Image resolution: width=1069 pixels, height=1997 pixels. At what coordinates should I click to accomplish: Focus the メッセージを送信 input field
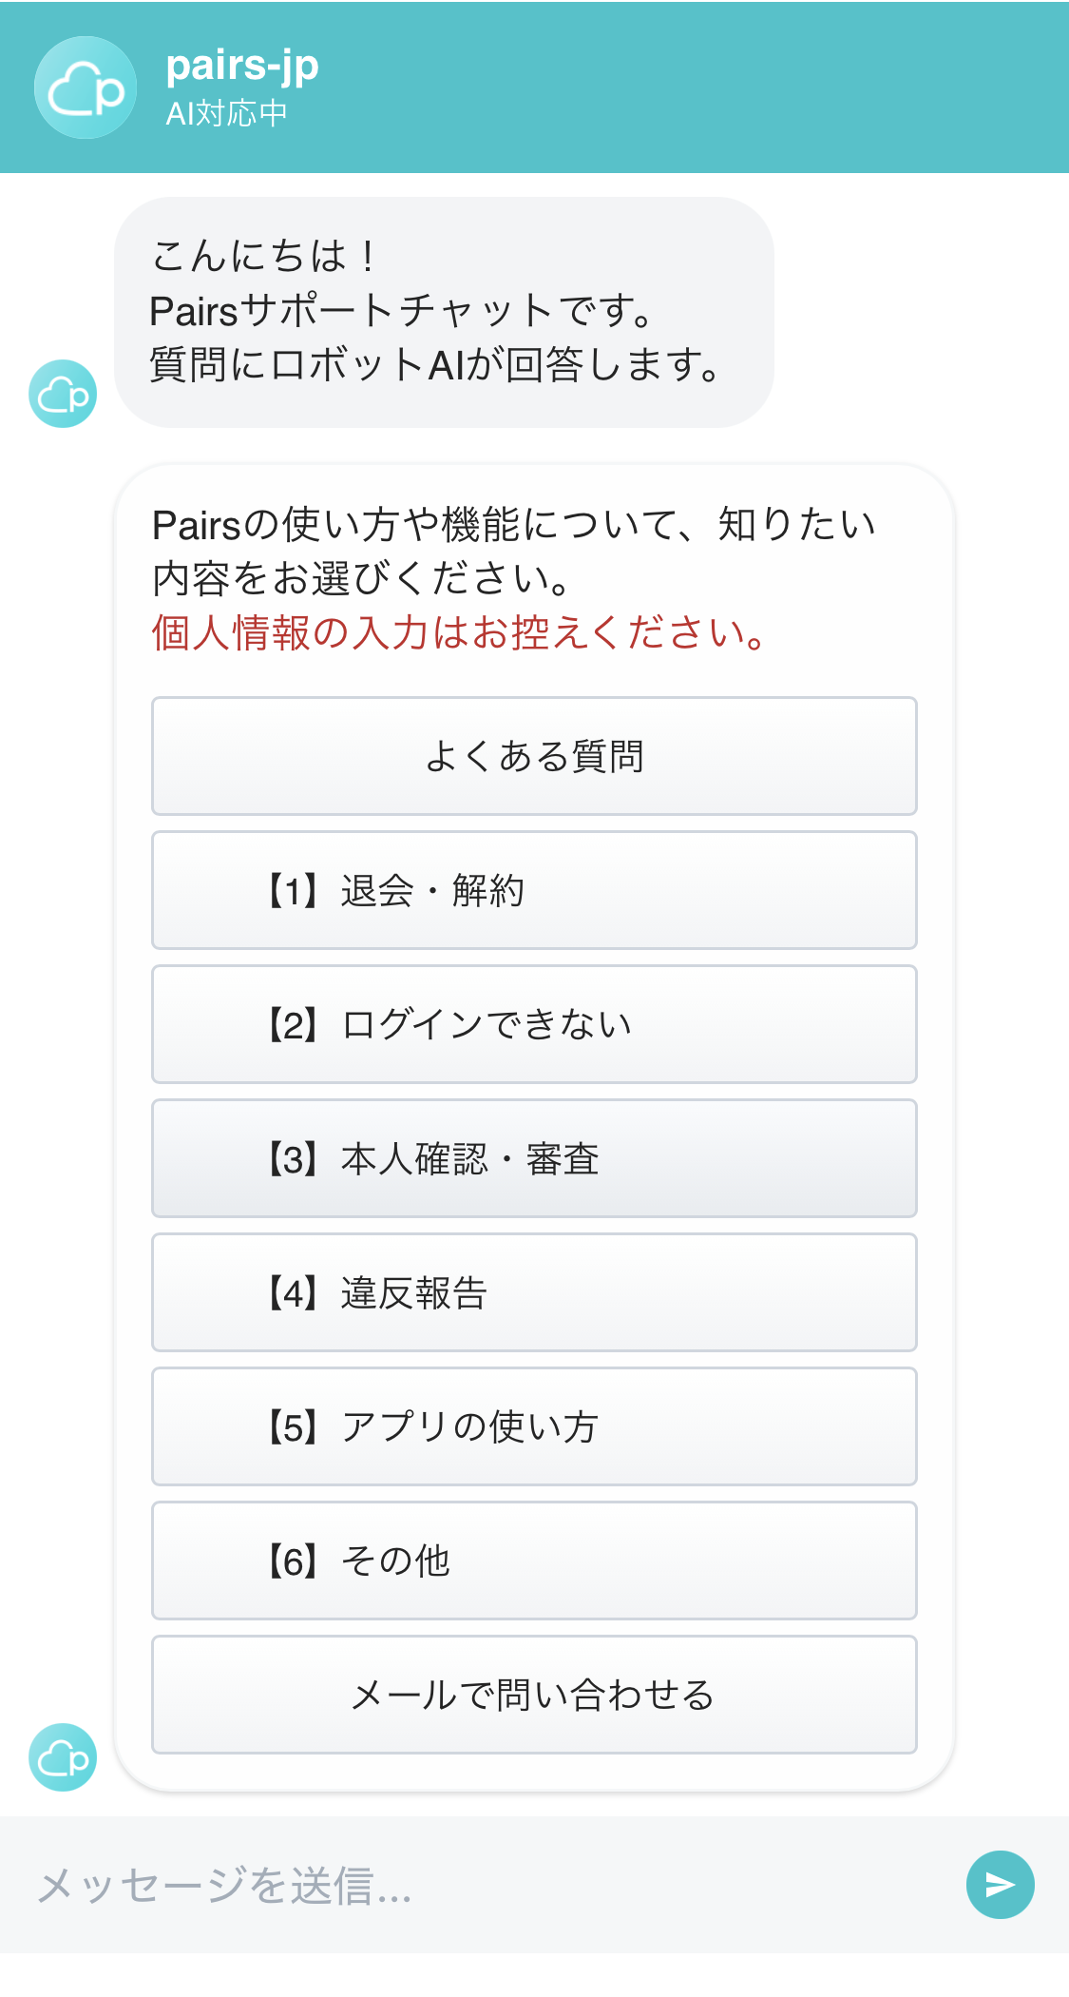[475, 1885]
